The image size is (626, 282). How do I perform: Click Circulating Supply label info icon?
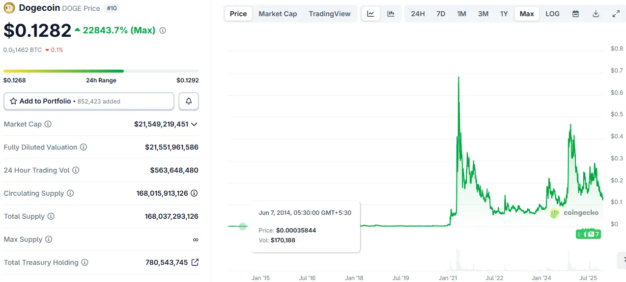70,193
